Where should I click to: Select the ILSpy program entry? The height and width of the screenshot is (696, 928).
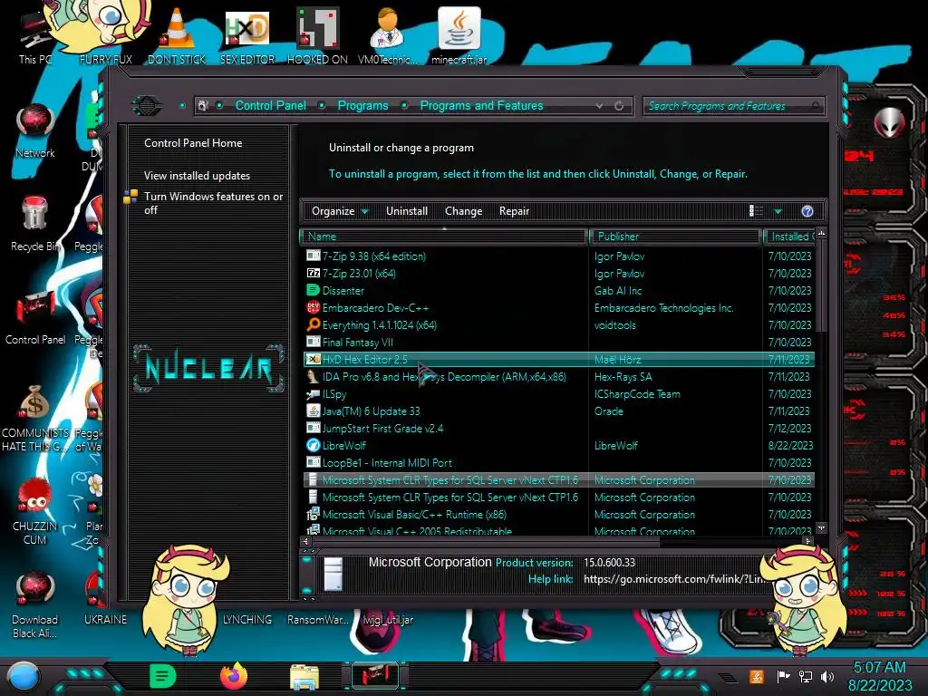pyautogui.click(x=558, y=393)
